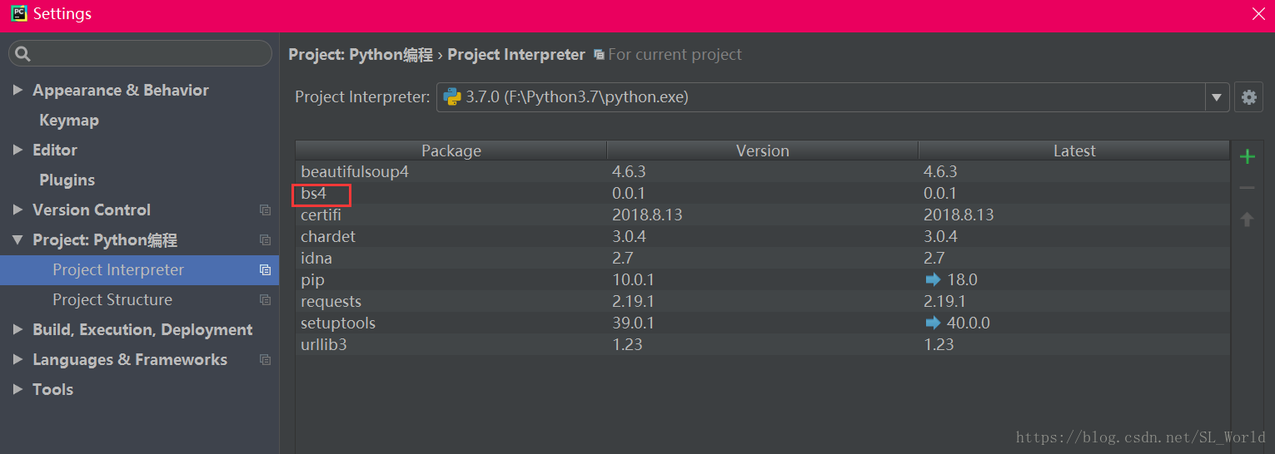Select the Tools settings label
The height and width of the screenshot is (454, 1275).
tap(52, 390)
